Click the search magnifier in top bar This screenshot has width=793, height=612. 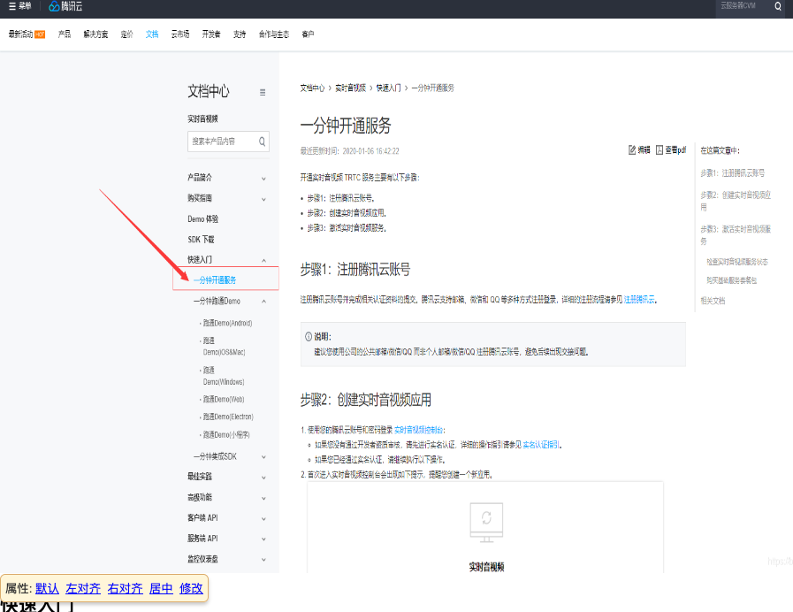[x=778, y=6]
